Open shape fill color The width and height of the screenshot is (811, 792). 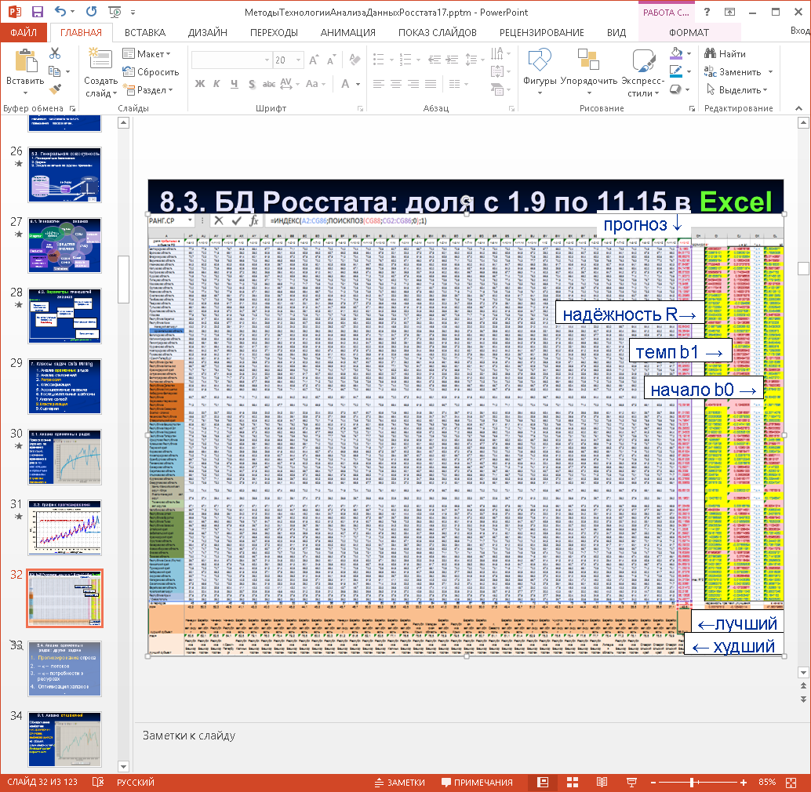click(x=676, y=53)
